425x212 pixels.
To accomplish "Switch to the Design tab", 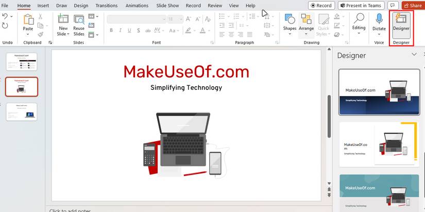I will pyautogui.click(x=81, y=6).
